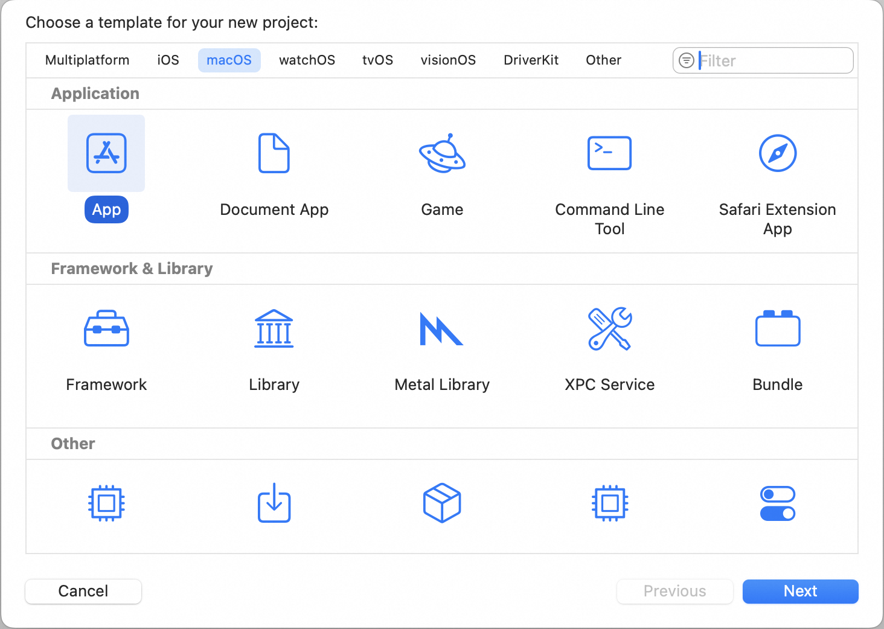884x629 pixels.
Task: Select the App template icon
Action: (106, 153)
